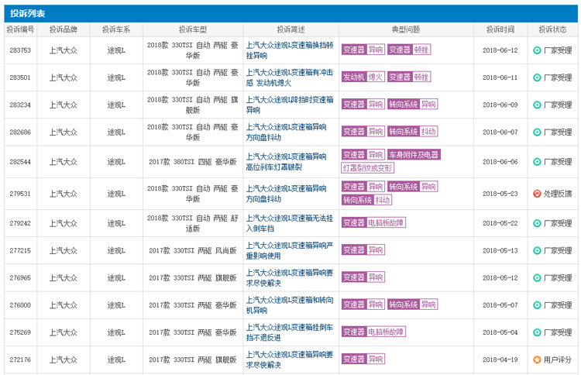Open complaint link 降挡时变速箱异响

click(x=290, y=105)
